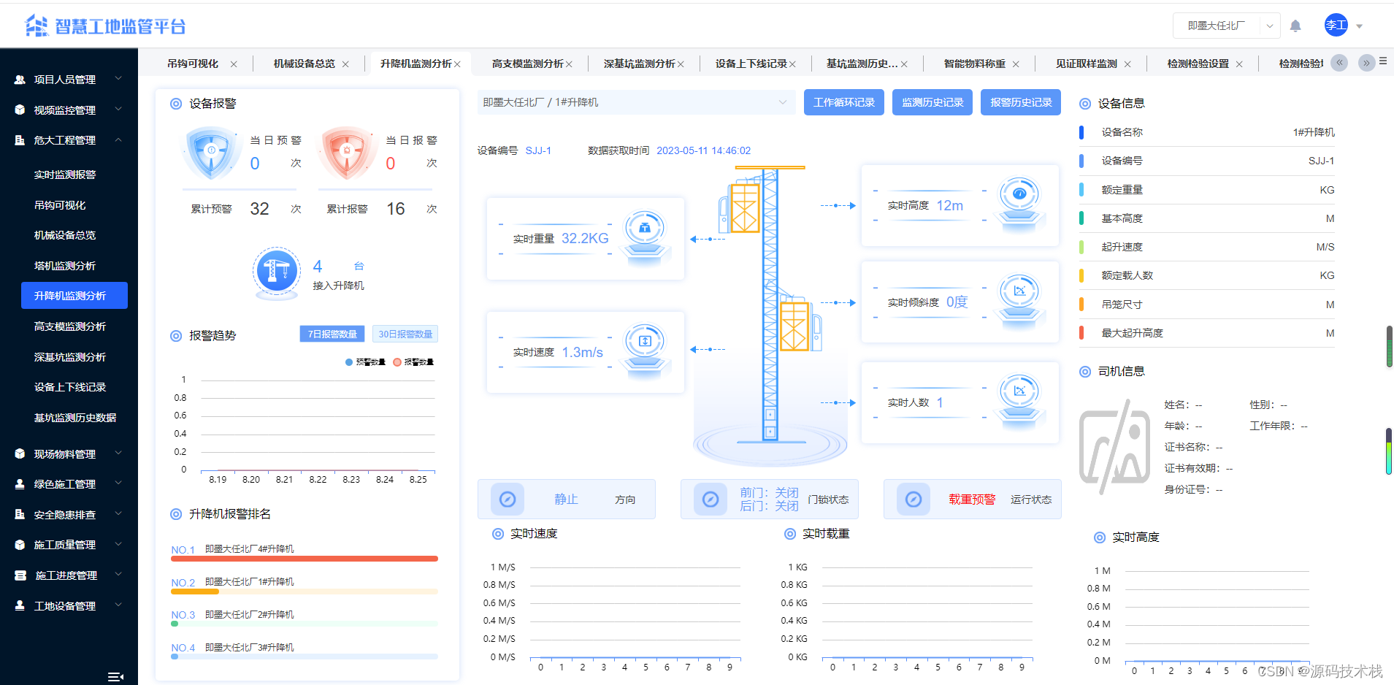Click the direction status compass icon
Viewport: 1394px width, 685px height.
pyautogui.click(x=508, y=500)
